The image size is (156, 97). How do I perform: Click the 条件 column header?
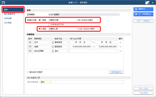(x=30, y=39)
